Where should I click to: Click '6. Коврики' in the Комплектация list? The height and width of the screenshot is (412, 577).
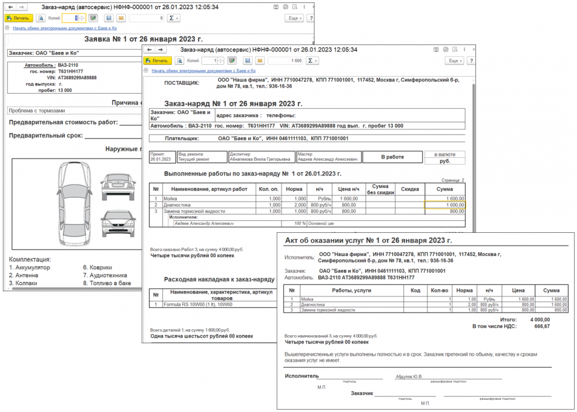tap(98, 268)
